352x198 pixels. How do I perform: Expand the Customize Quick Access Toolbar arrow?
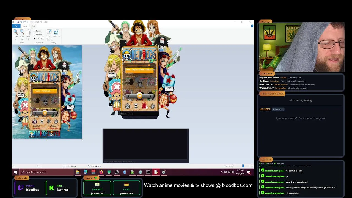[x=28, y=22]
